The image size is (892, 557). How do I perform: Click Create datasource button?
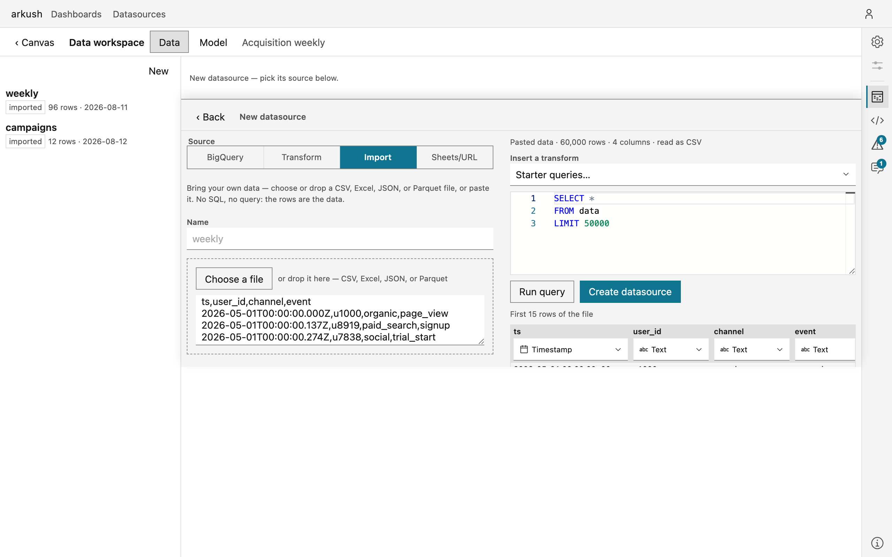(630, 292)
